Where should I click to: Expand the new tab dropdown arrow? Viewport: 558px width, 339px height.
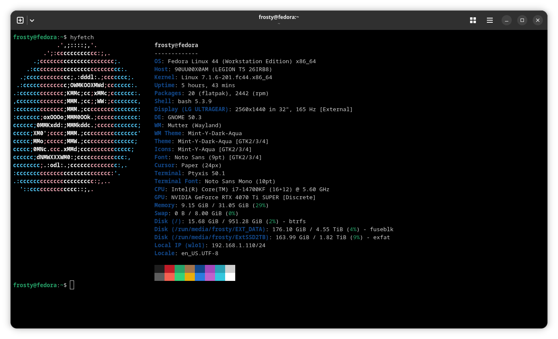pyautogui.click(x=32, y=20)
